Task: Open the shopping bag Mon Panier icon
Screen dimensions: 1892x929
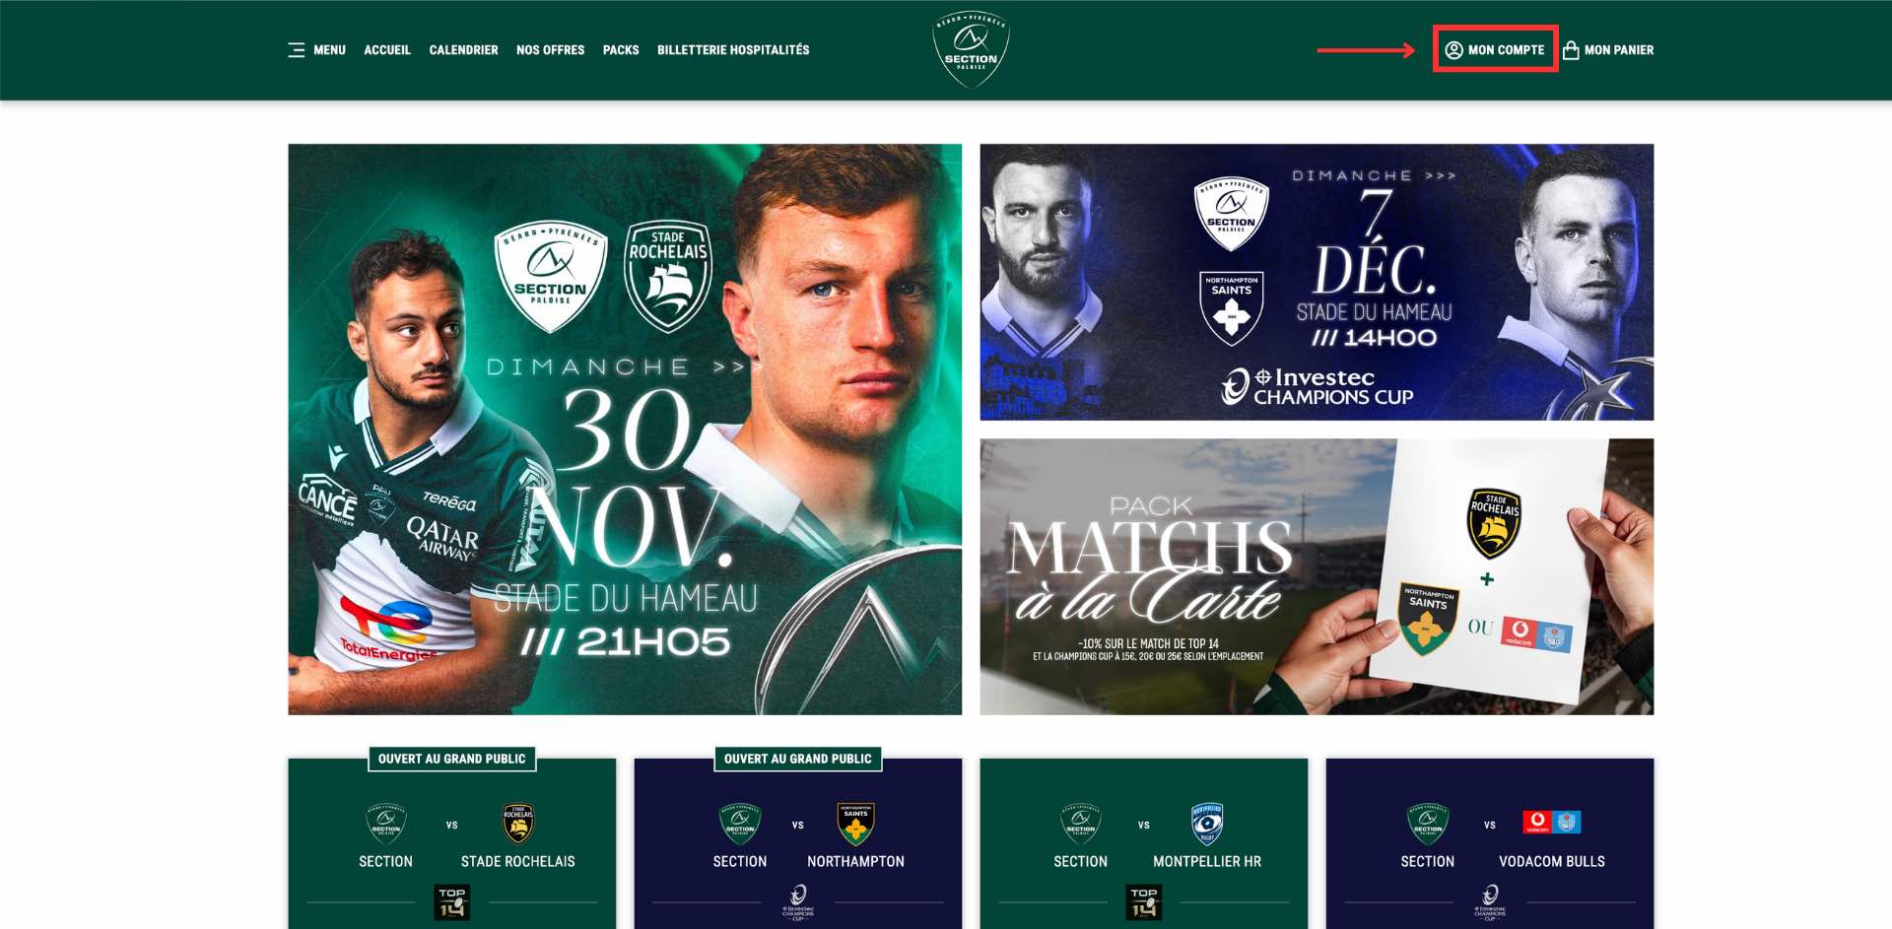Action: pos(1571,49)
